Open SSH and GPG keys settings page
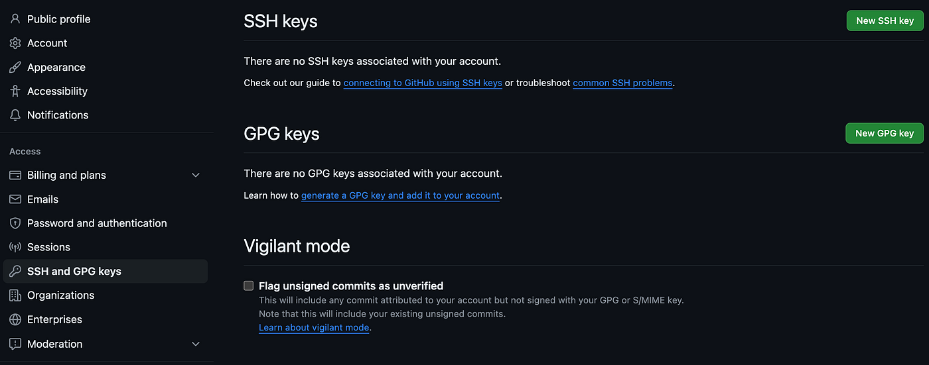The width and height of the screenshot is (929, 365). click(74, 272)
